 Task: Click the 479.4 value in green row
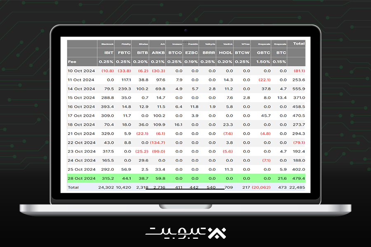pyautogui.click(x=298, y=178)
